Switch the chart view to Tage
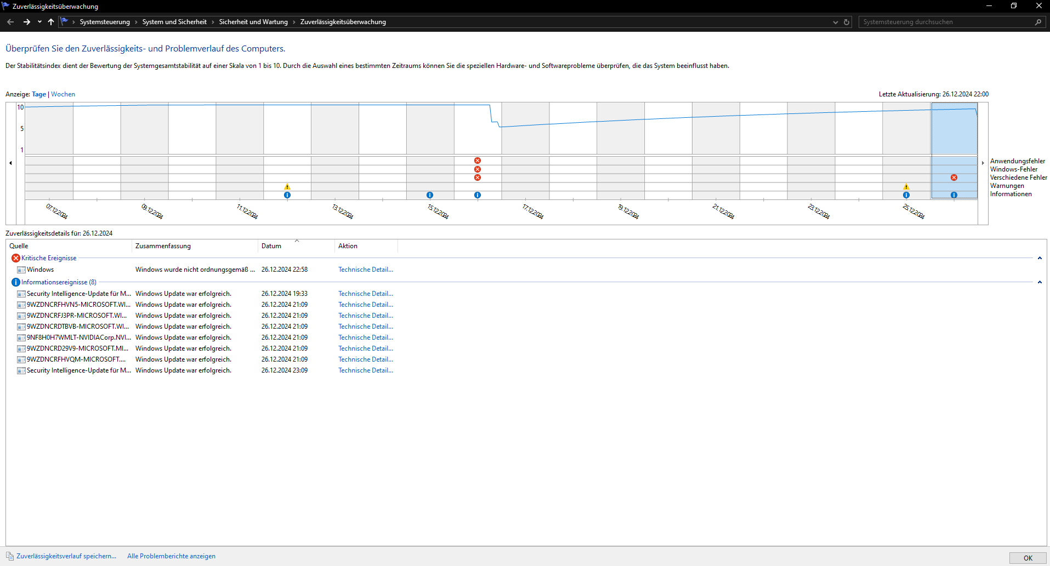Screen dimensions: 1050x566 click(x=39, y=94)
